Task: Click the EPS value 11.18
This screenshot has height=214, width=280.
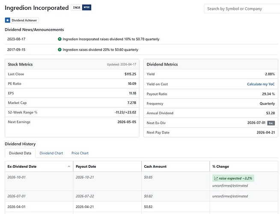Action: pos(132,93)
